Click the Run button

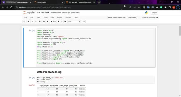pyautogui.click(x=53, y=22)
